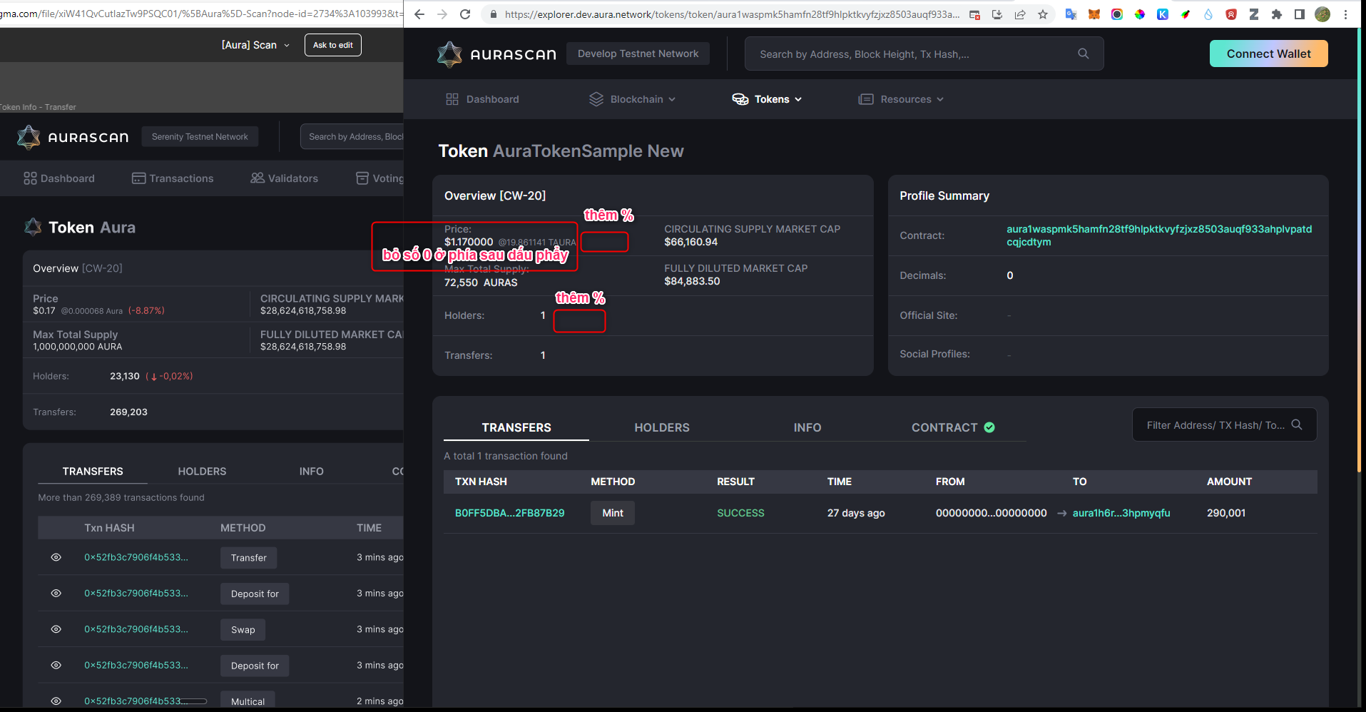Click the magnifier icon in the main search bar
Viewport: 1366px width, 712px height.
[1083, 54]
